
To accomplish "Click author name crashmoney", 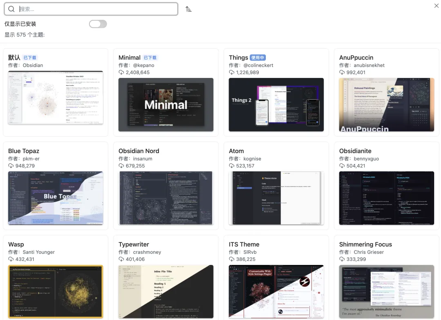I will click(x=147, y=252).
